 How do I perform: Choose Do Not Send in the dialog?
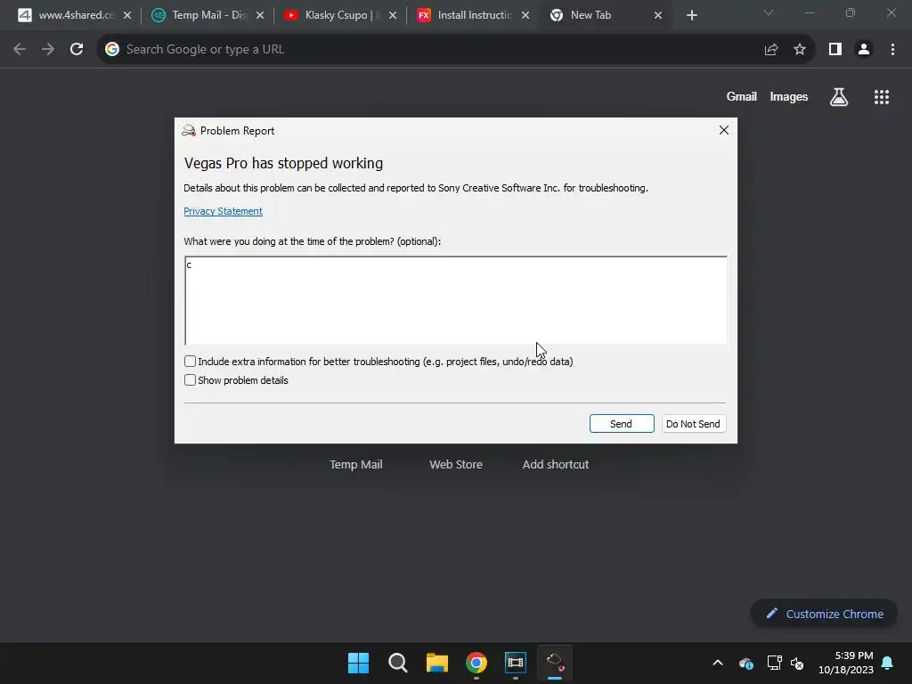pyautogui.click(x=693, y=423)
